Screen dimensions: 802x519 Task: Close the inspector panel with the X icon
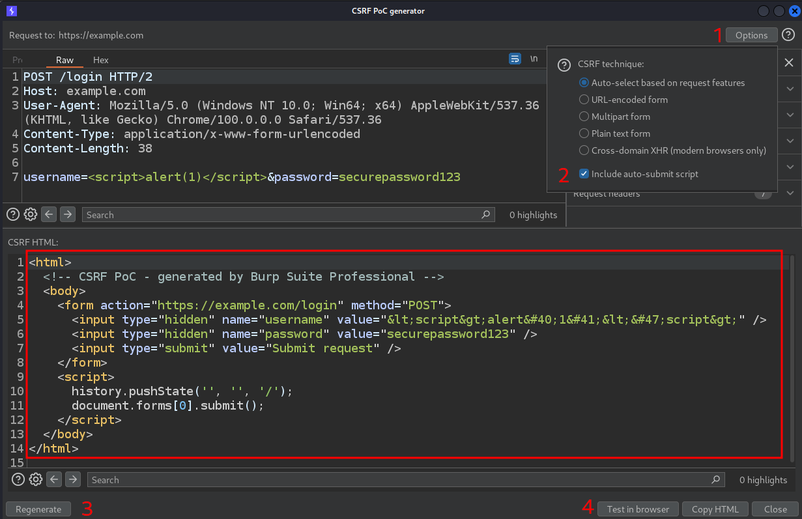click(788, 63)
